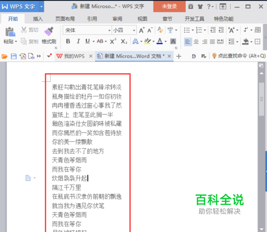This screenshot has width=267, height=232.
Task: Toggle Strikethrough AB formatting
Action: point(100,41)
